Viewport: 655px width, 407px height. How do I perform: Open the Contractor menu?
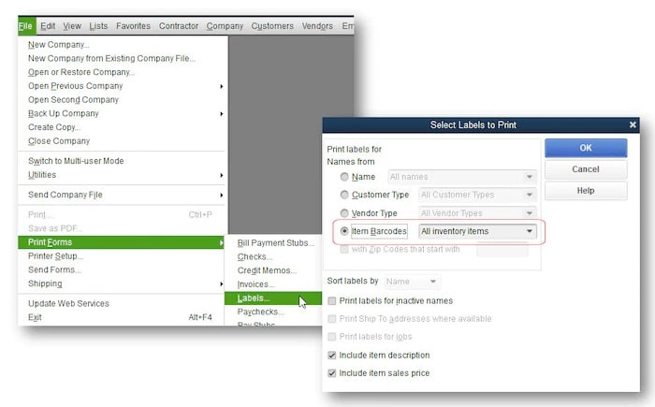click(179, 26)
